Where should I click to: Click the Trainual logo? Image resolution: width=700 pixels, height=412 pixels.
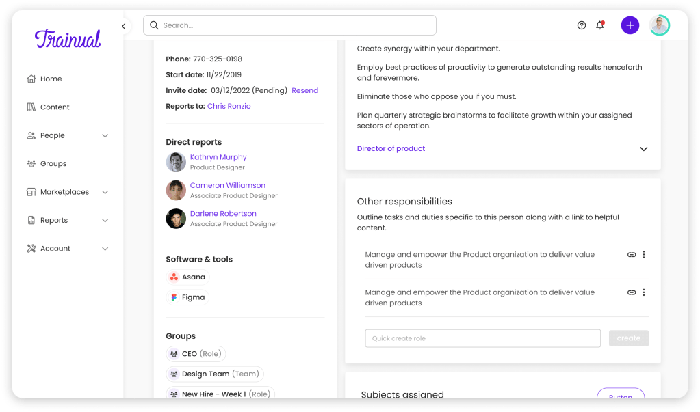pyautogui.click(x=68, y=39)
